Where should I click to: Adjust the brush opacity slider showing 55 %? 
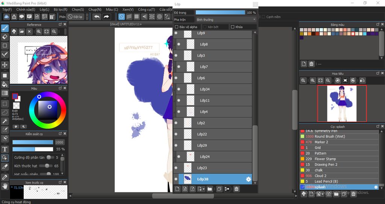33,149
